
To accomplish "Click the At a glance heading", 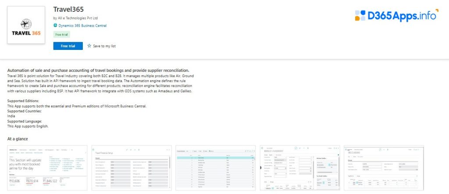I will (x=18, y=139).
